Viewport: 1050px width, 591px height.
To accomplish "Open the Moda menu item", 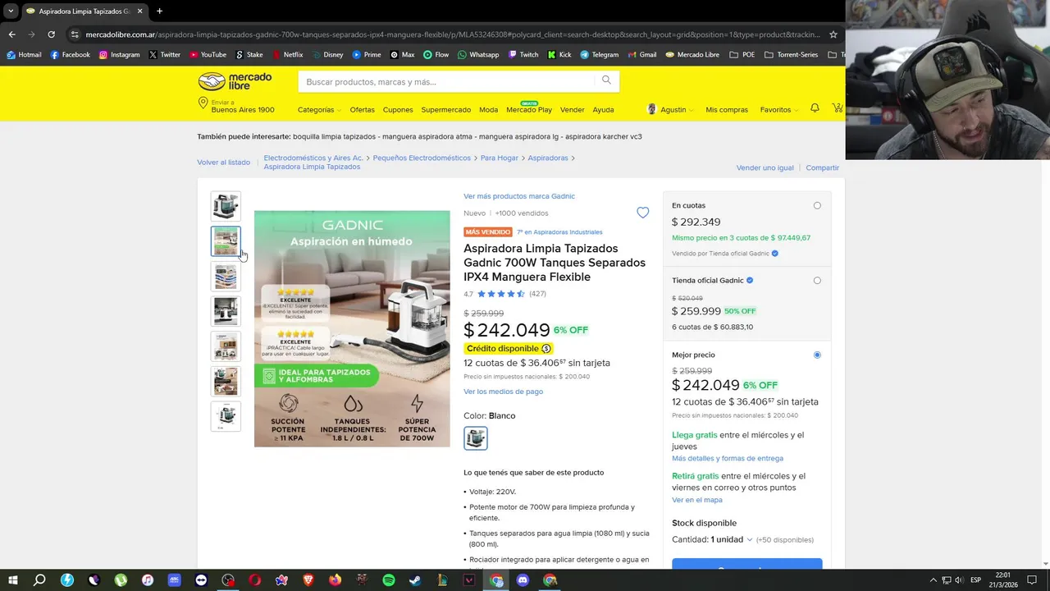I will tap(488, 109).
